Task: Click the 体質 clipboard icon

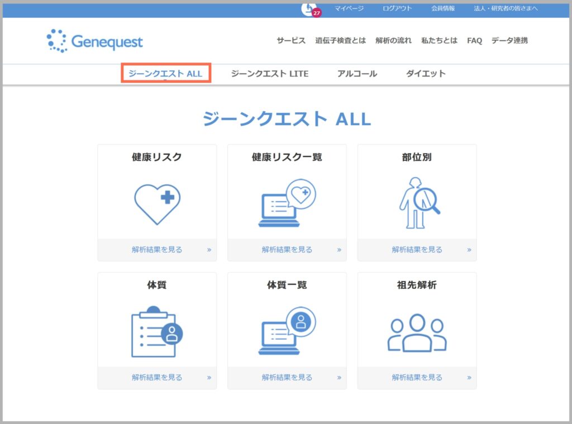Action: tap(157, 332)
